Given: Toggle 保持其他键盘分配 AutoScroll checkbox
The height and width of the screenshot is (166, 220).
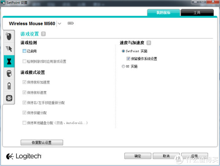Looking at the screenshot, I should tap(25, 123).
